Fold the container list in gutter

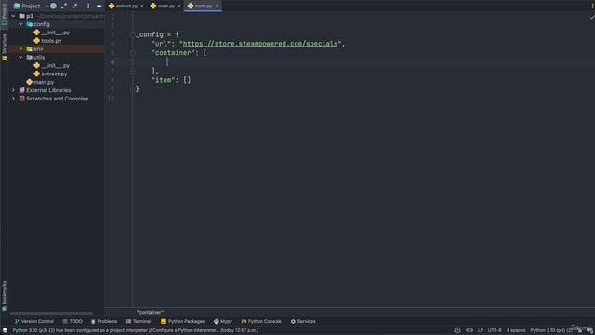coord(132,53)
